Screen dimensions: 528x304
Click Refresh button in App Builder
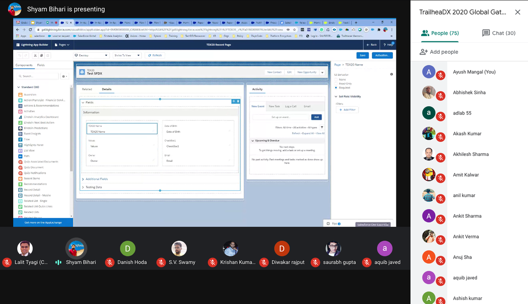(155, 56)
